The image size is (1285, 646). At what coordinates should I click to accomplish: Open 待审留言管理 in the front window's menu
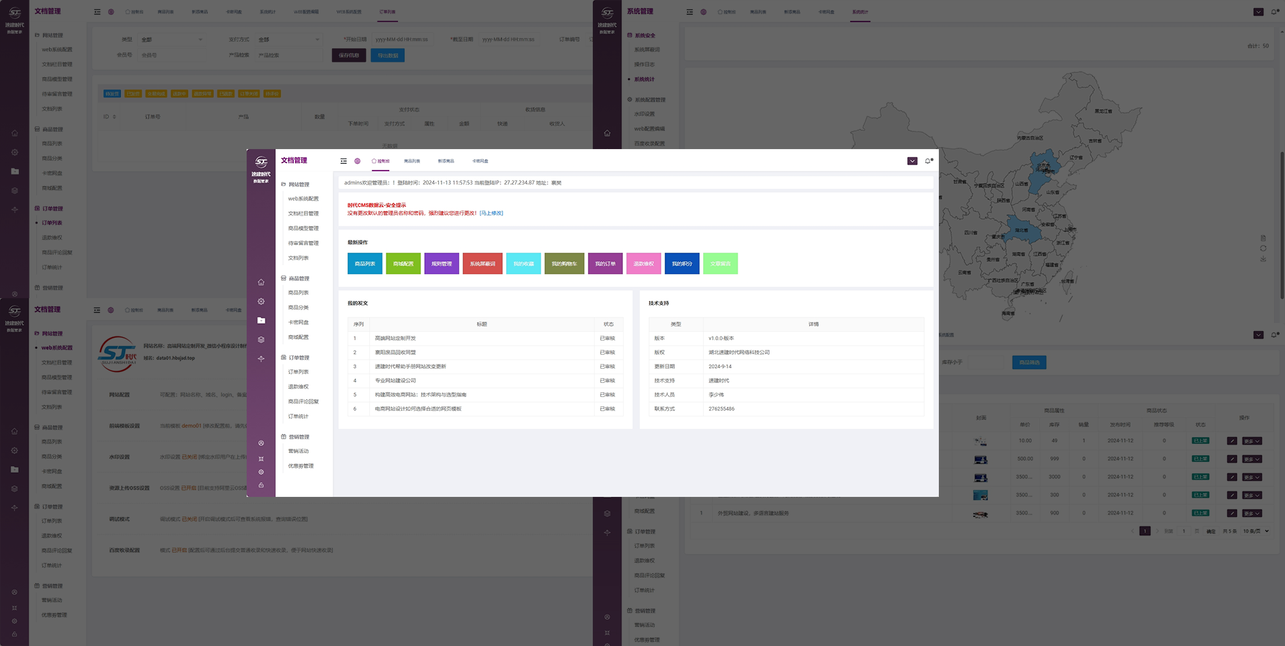click(x=303, y=243)
